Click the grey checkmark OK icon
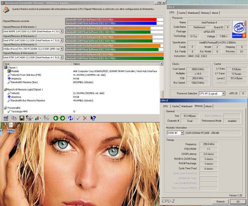Image resolution: width=248 pixels, height=206 pixels. [78, 118]
